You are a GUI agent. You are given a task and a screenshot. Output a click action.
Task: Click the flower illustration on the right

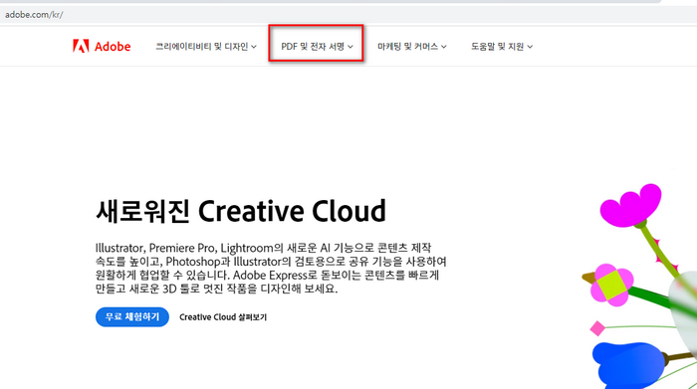tap(639, 287)
